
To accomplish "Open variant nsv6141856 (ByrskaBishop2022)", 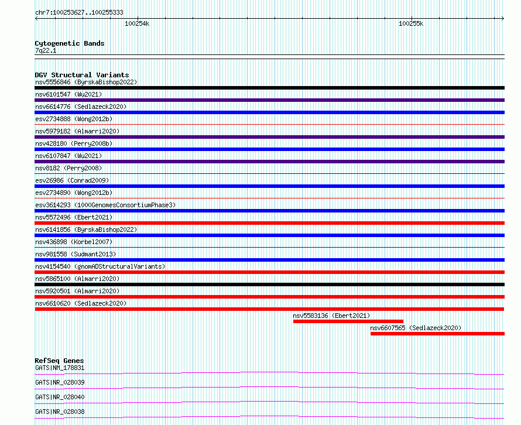I will (x=86, y=229).
